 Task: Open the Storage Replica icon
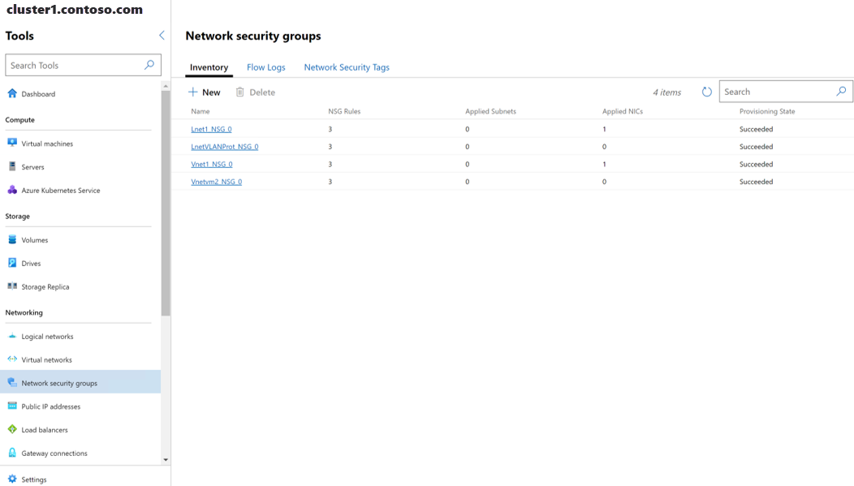(12, 286)
